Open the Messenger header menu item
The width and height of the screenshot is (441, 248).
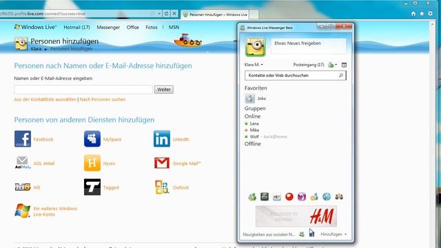pyautogui.click(x=108, y=28)
